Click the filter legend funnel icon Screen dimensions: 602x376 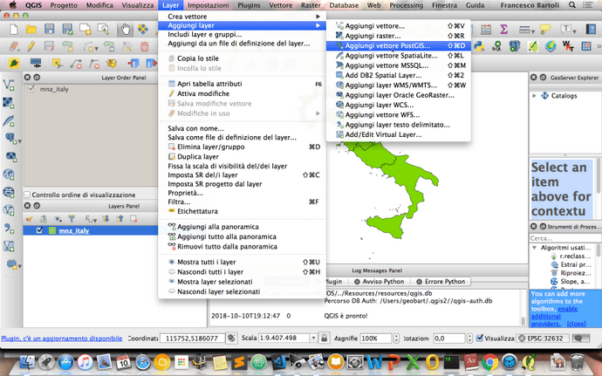(72, 219)
